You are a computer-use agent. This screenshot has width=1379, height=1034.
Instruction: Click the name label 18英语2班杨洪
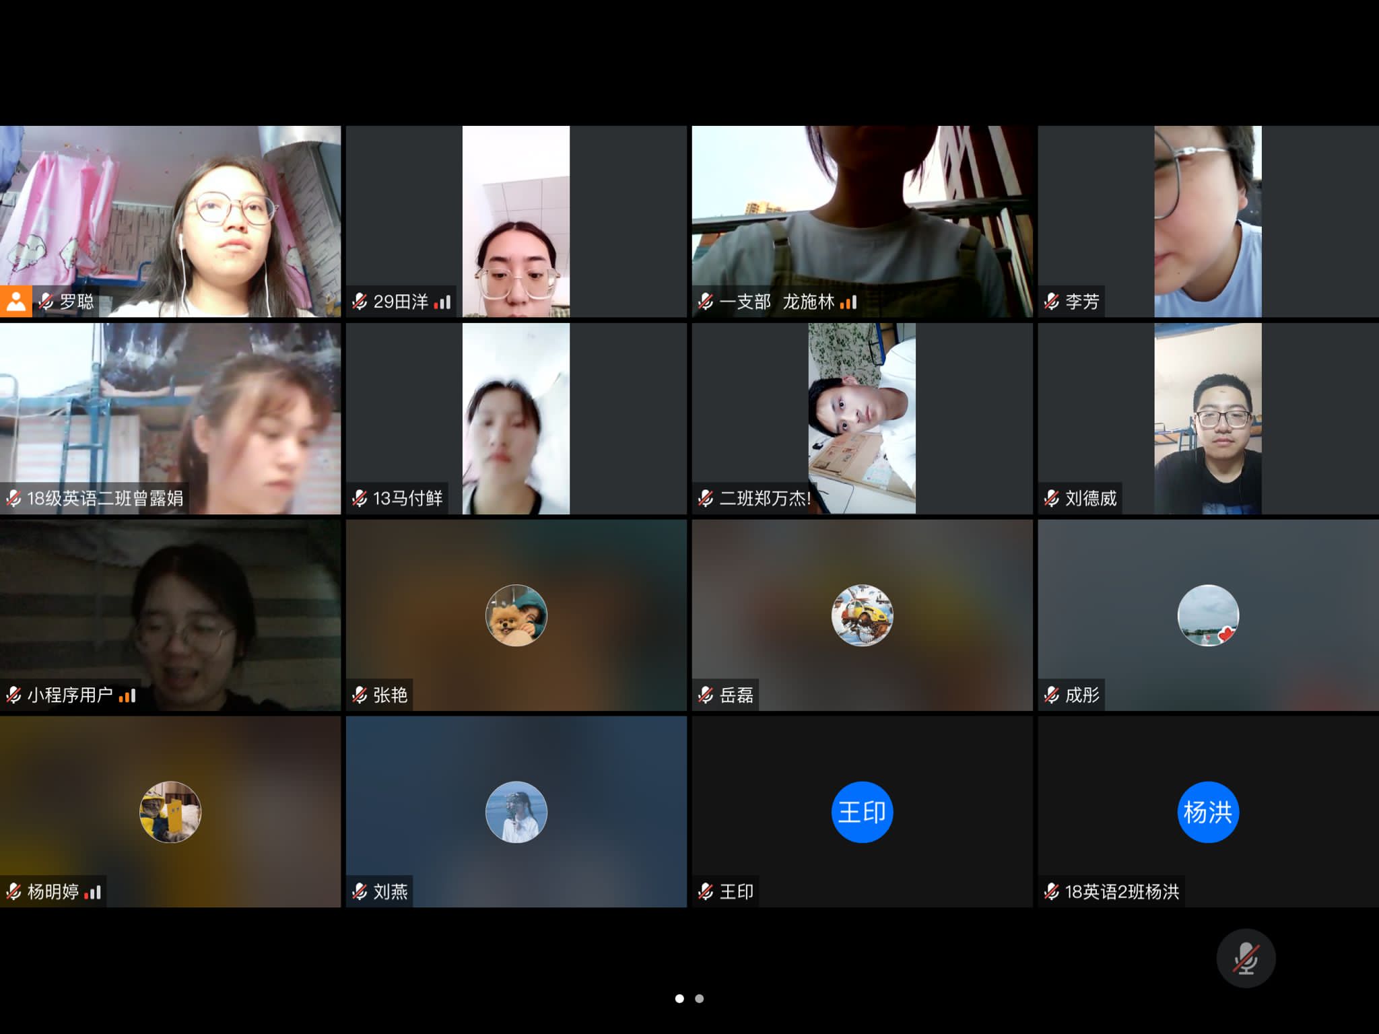coord(1122,892)
